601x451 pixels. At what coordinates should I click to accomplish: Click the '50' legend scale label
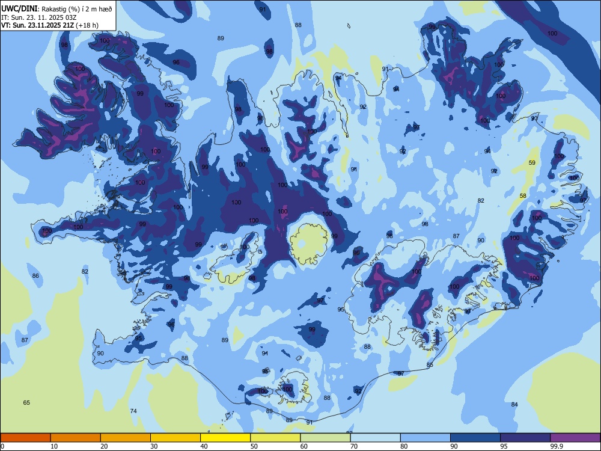(254, 446)
